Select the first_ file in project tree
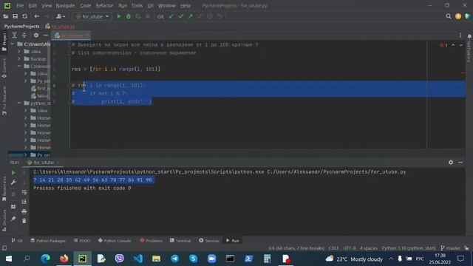The height and width of the screenshot is (266, 473). point(41,89)
